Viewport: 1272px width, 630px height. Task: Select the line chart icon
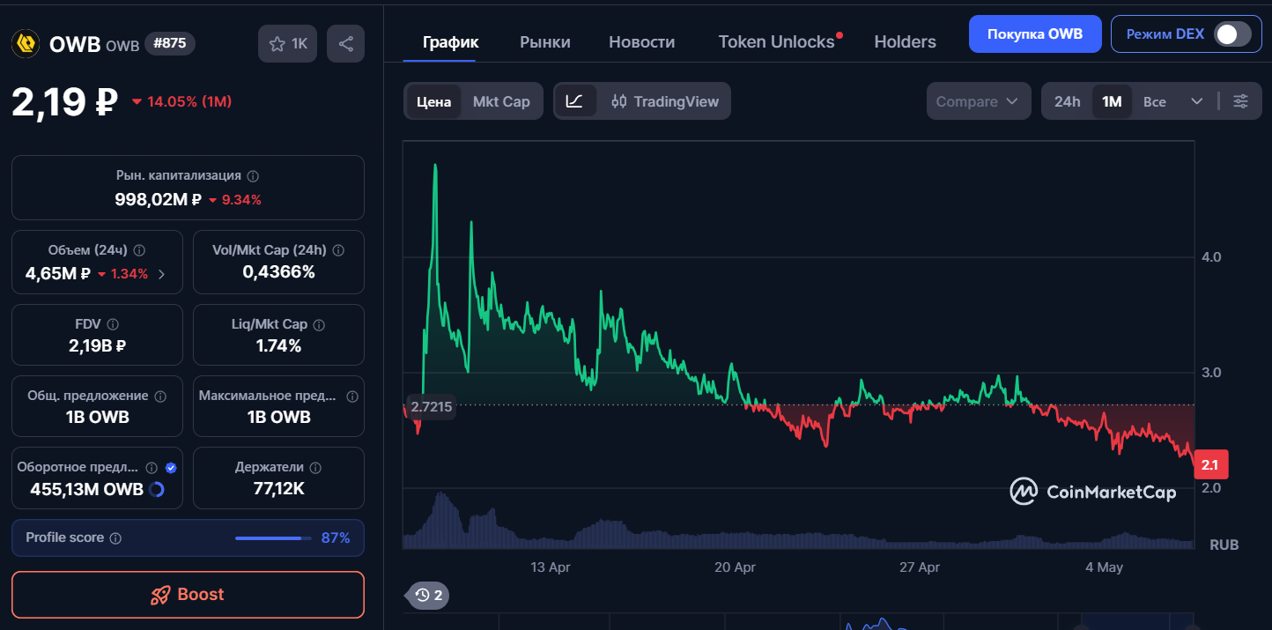[574, 101]
